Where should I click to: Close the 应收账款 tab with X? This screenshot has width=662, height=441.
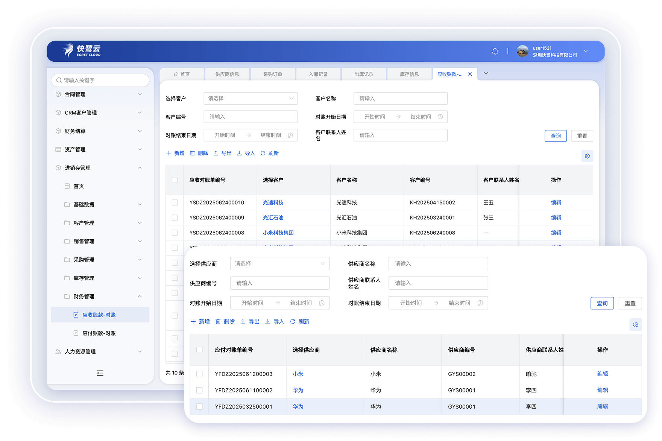pos(470,74)
